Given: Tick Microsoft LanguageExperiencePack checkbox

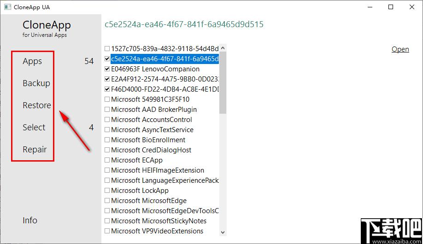Looking at the screenshot, I should 107,180.
